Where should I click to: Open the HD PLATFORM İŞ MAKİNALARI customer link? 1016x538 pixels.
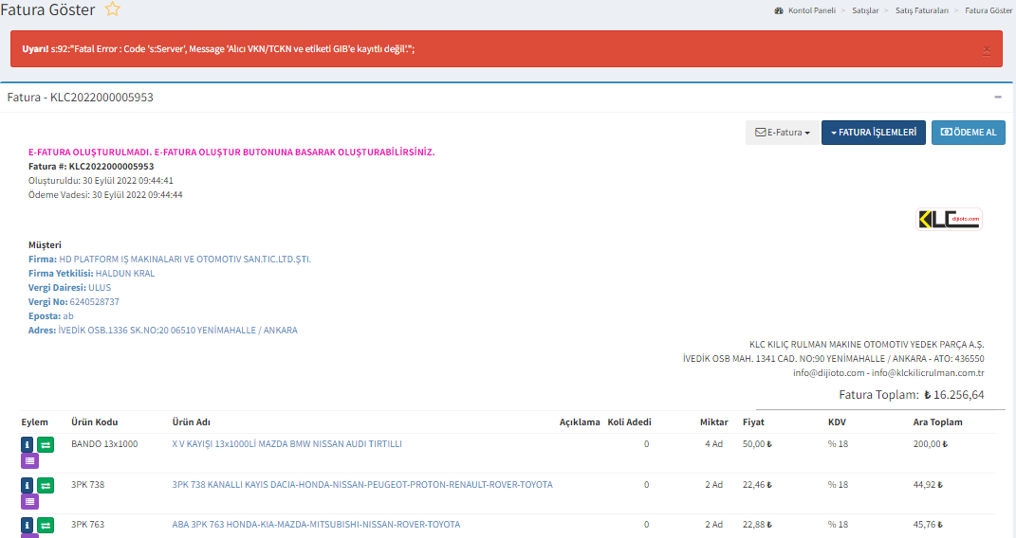[x=185, y=259]
